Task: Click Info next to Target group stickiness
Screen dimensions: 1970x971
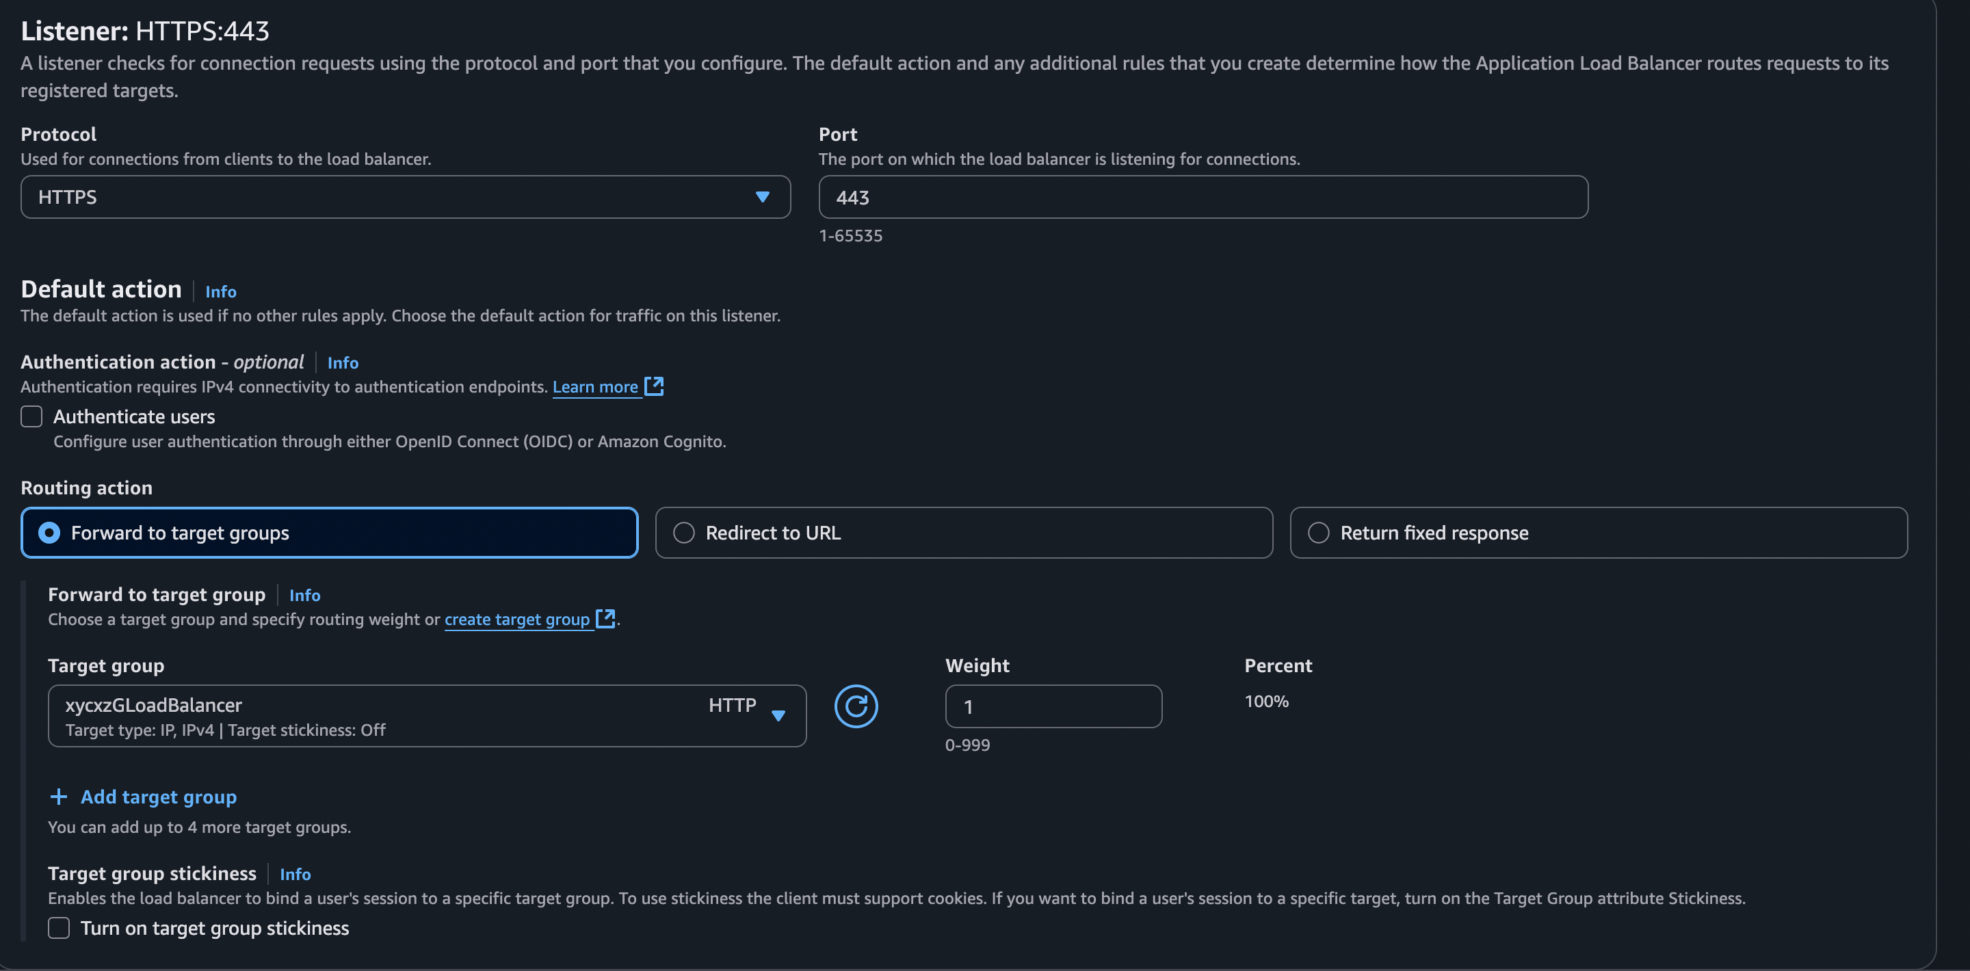Action: click(295, 874)
